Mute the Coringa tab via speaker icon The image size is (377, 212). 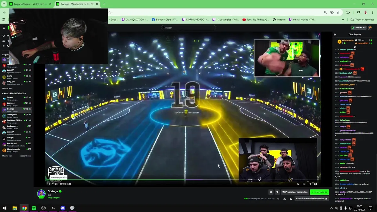click(92, 4)
